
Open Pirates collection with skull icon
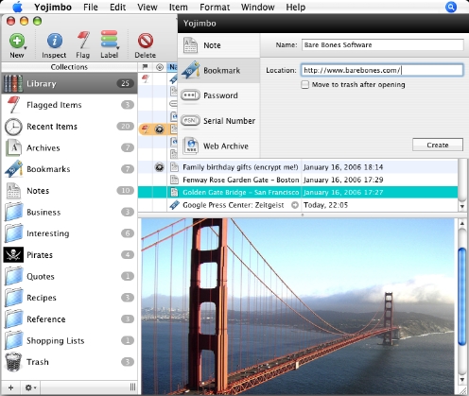69,255
